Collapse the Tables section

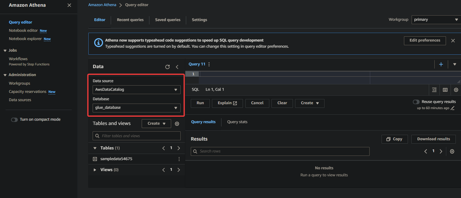point(95,148)
